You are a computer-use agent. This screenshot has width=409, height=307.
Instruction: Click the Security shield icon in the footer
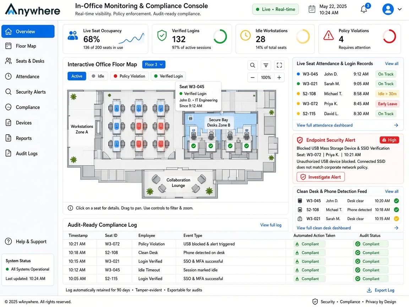(315, 302)
